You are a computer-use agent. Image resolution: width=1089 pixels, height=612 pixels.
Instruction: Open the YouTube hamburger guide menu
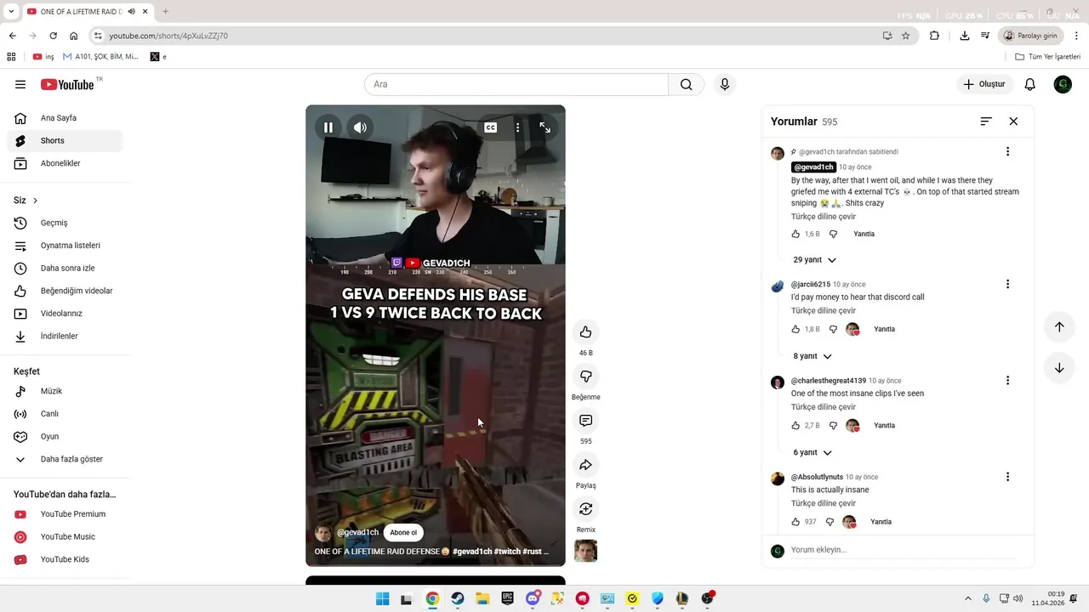(x=20, y=84)
